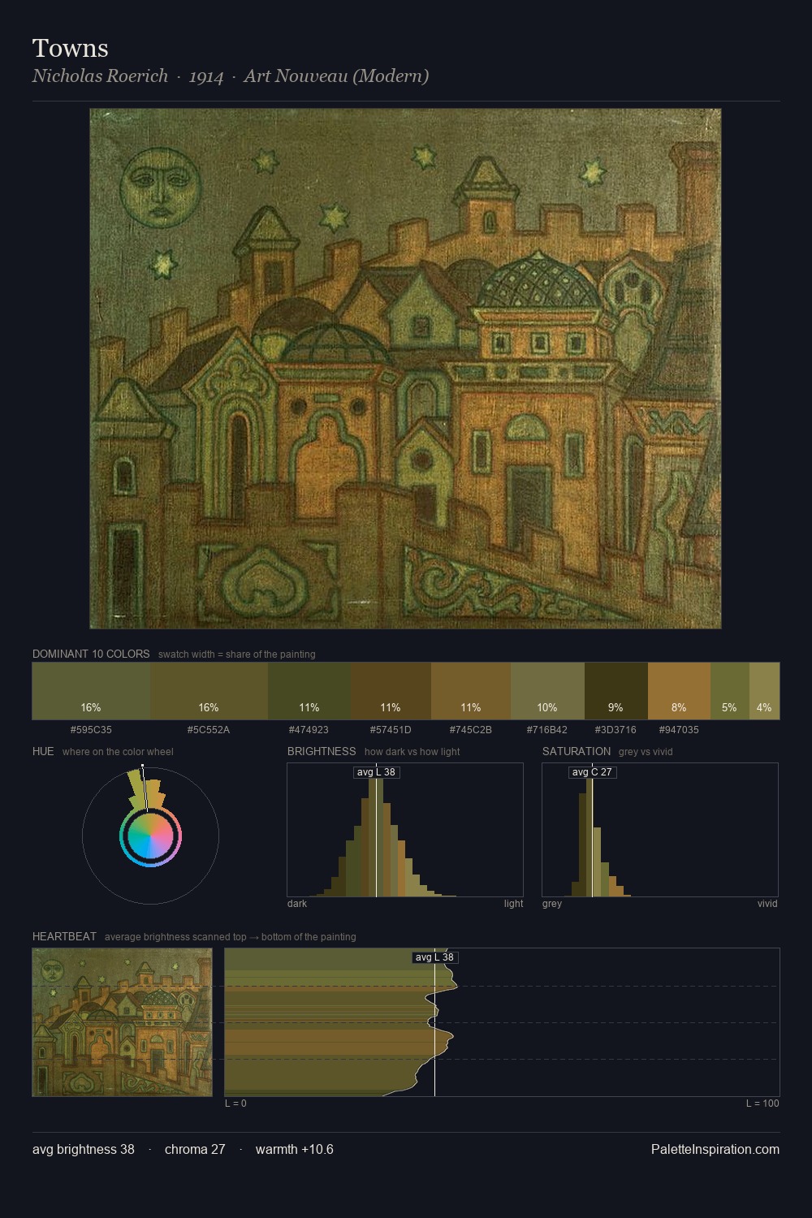Click hex code text #745C2B
This screenshot has height=1218, width=812.
(x=471, y=730)
